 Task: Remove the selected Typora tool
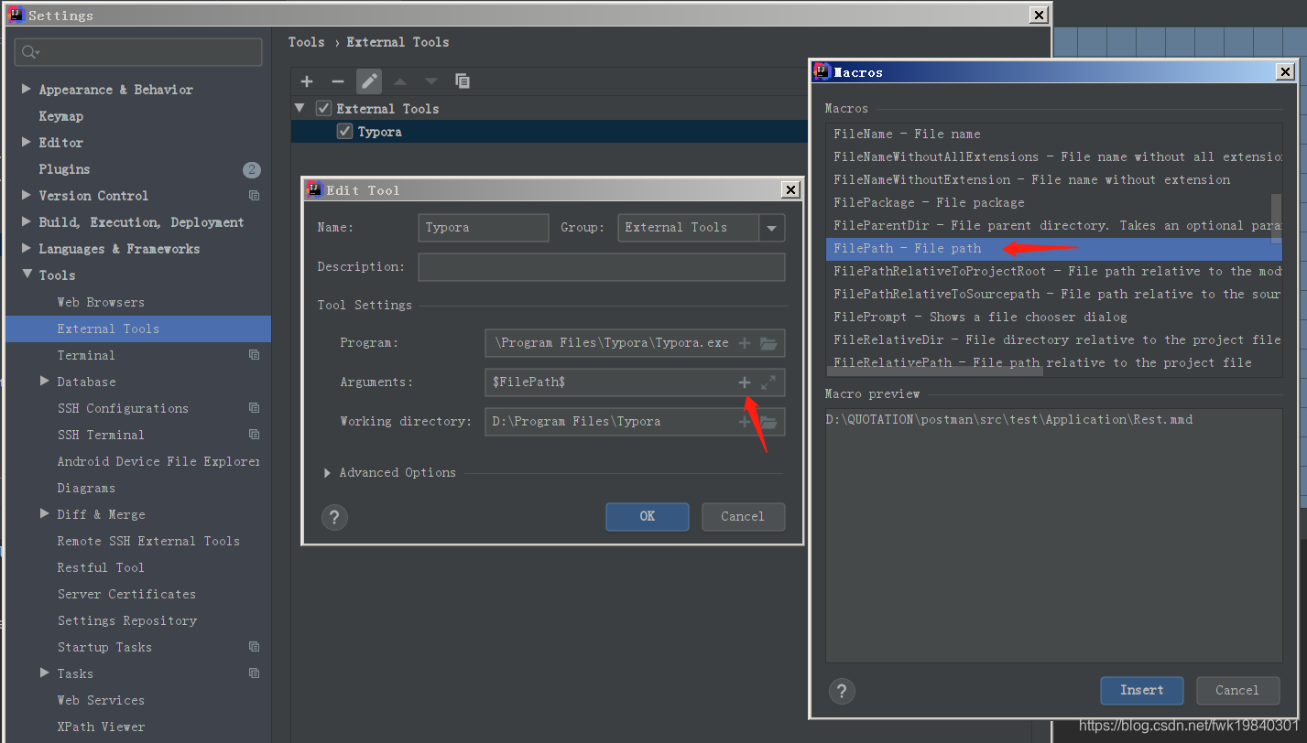click(337, 81)
